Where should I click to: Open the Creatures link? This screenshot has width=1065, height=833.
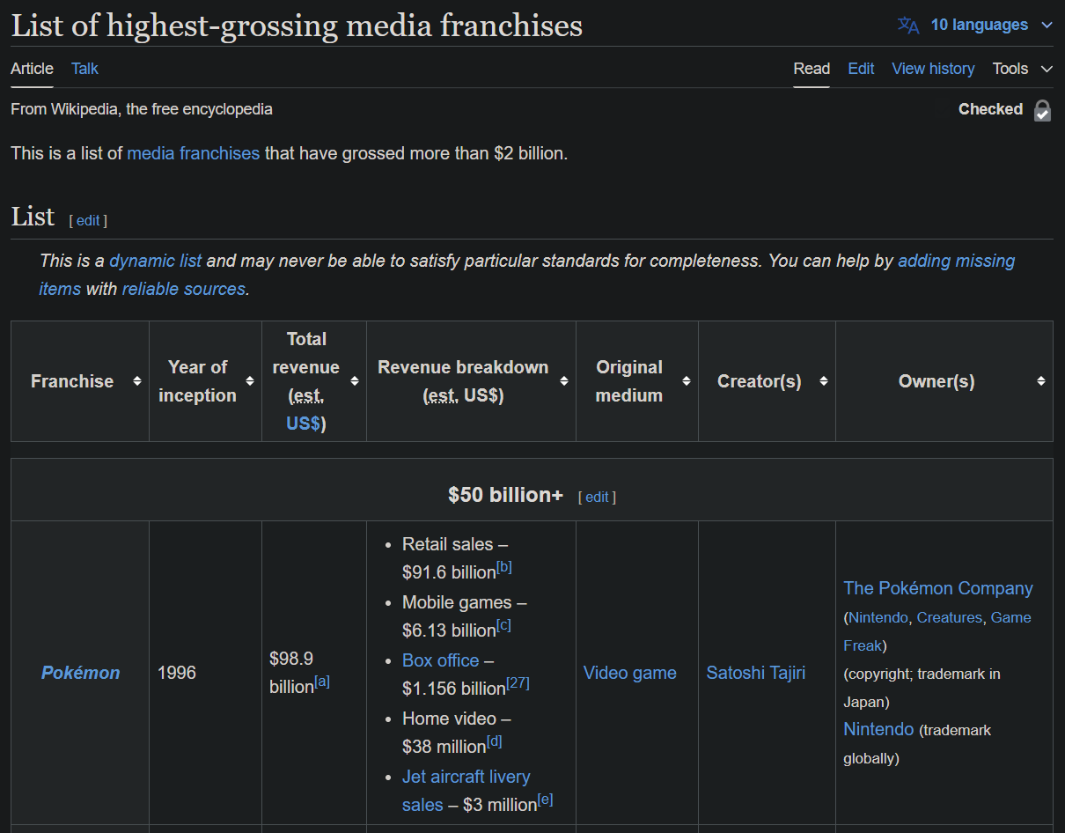click(x=949, y=617)
